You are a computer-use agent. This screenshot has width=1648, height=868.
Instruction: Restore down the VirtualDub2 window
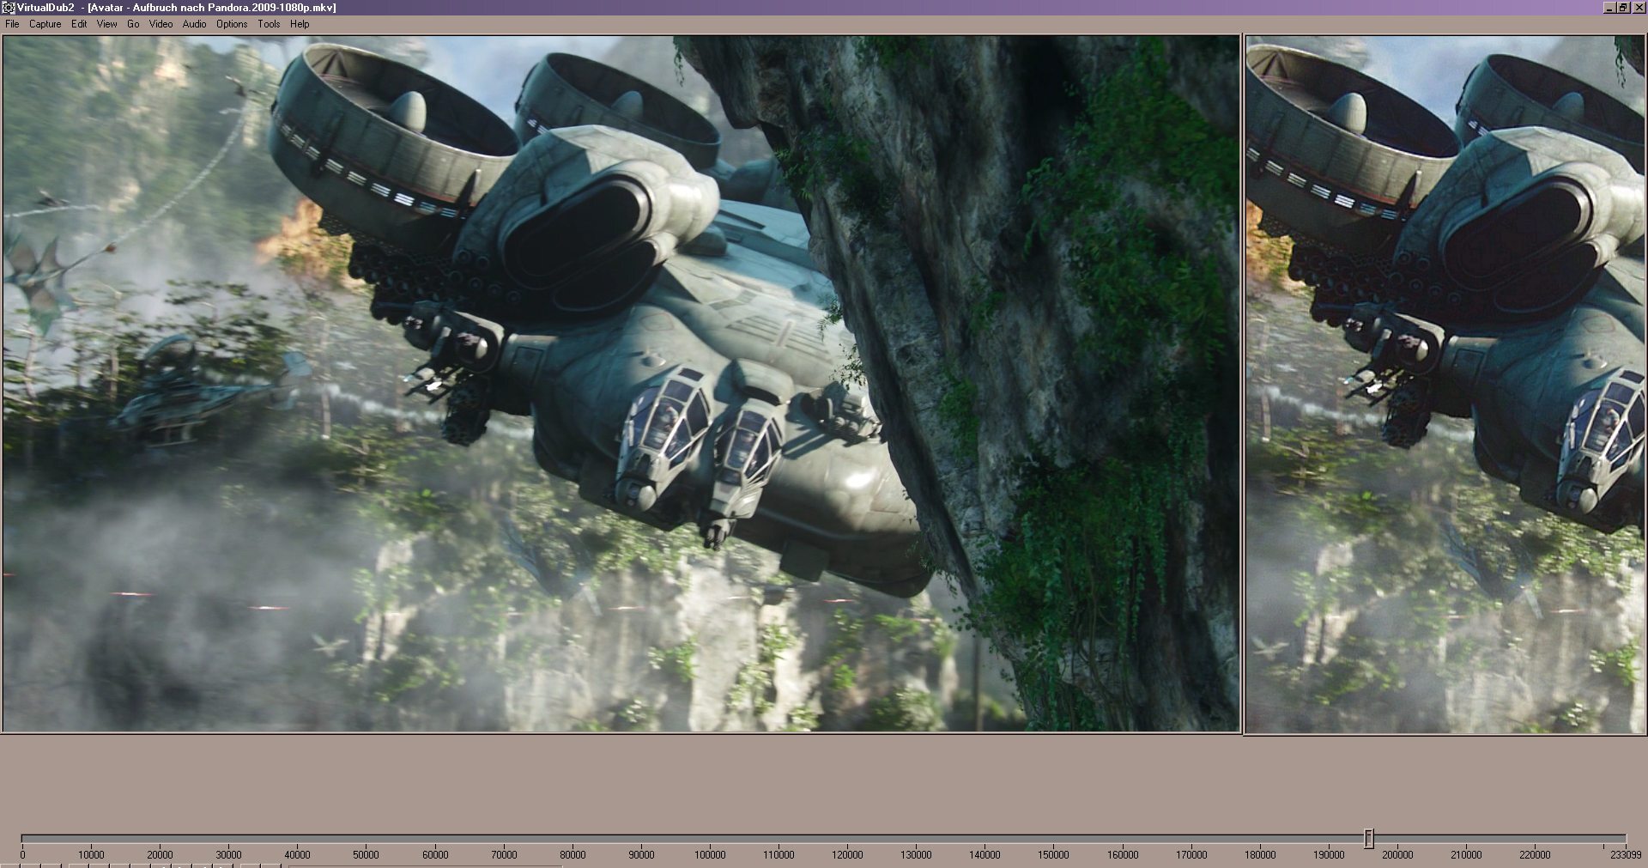pos(1623,8)
